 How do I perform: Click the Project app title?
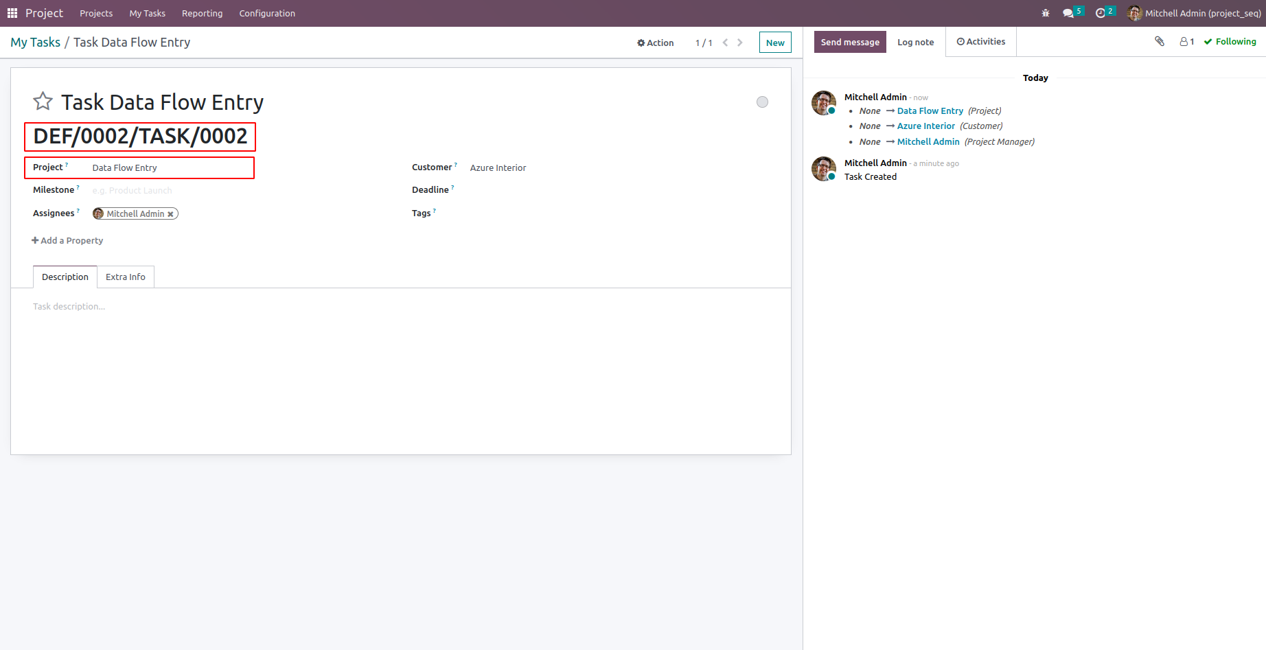click(44, 13)
